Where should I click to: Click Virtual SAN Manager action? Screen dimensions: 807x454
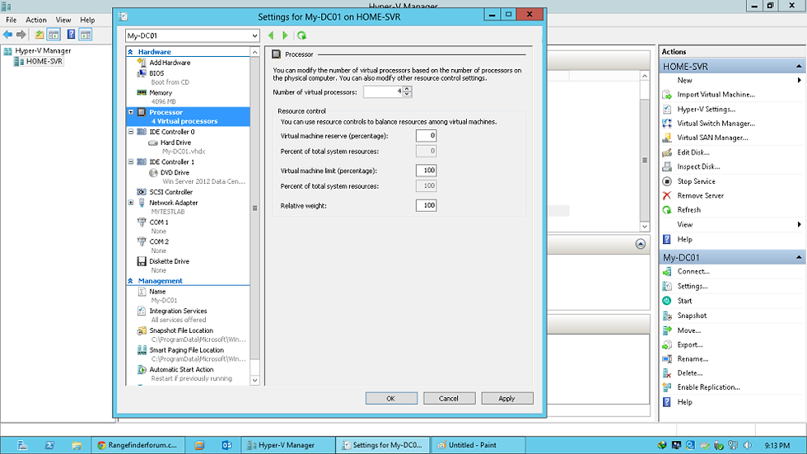(713, 138)
